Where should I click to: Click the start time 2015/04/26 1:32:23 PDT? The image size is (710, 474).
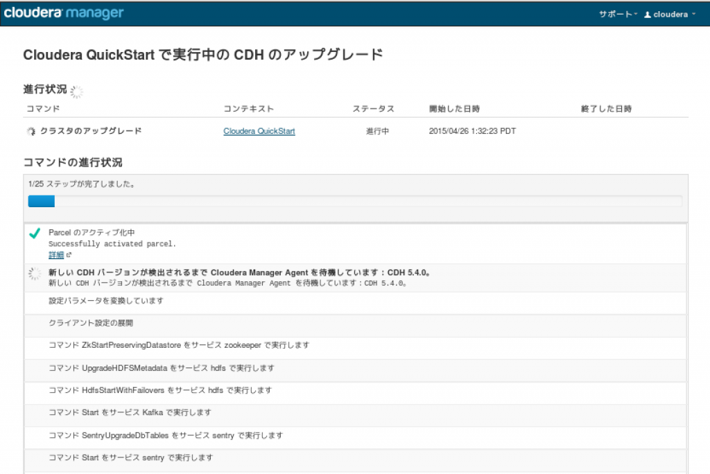tap(472, 131)
